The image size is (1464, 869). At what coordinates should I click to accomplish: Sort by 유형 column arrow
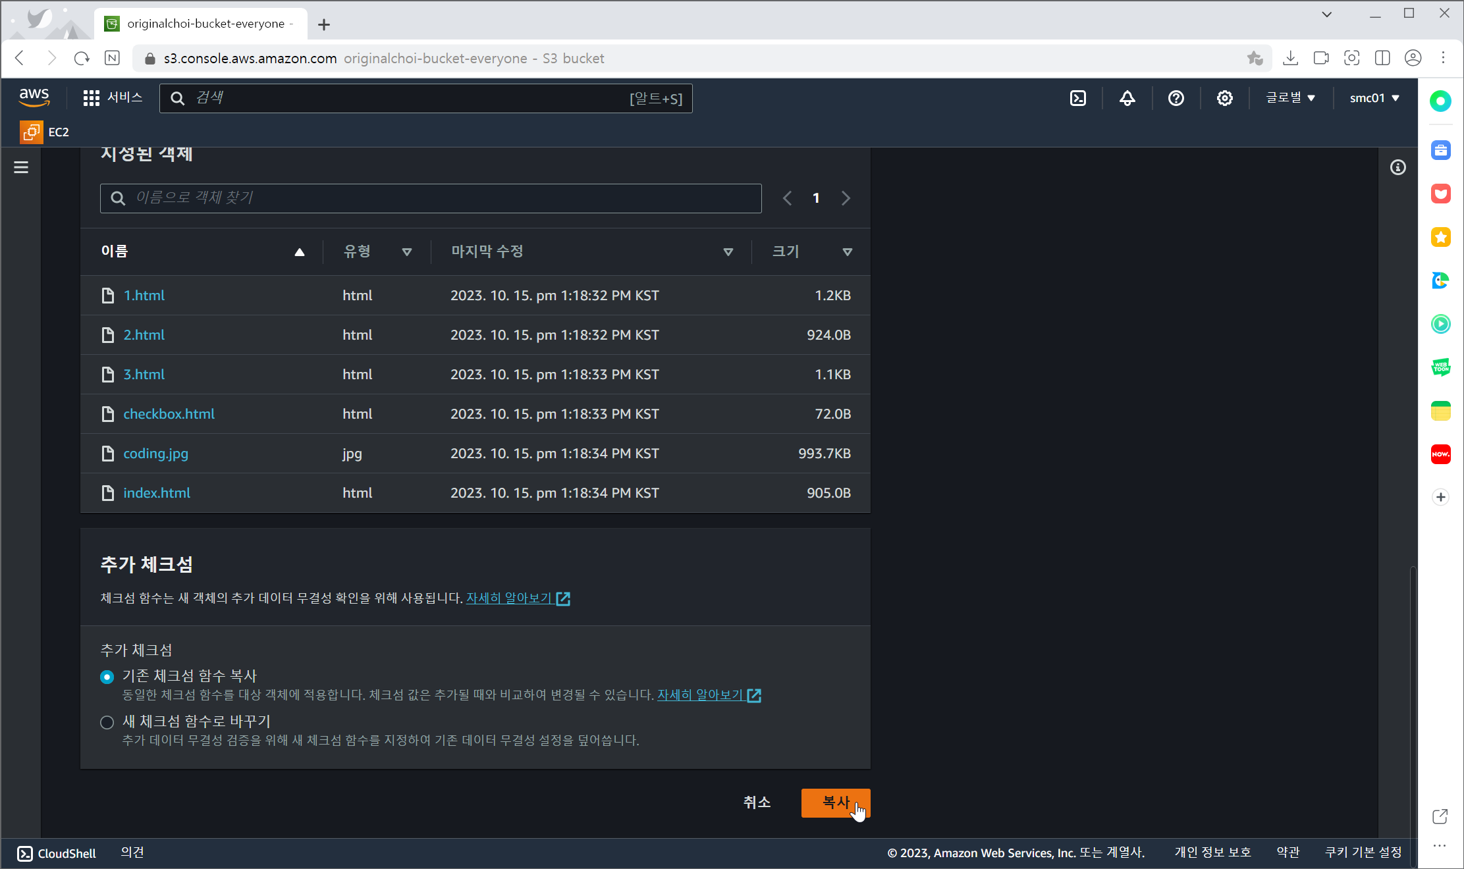click(407, 251)
